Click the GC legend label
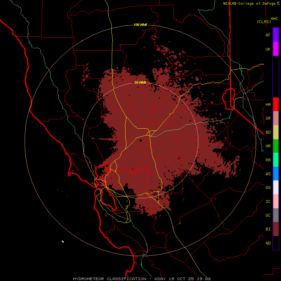This screenshot has width=281, height=281. (268, 215)
